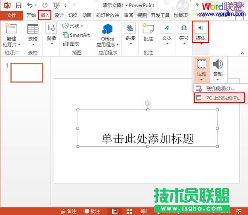Click the Save icon in quick access toolbar

coord(19,5)
